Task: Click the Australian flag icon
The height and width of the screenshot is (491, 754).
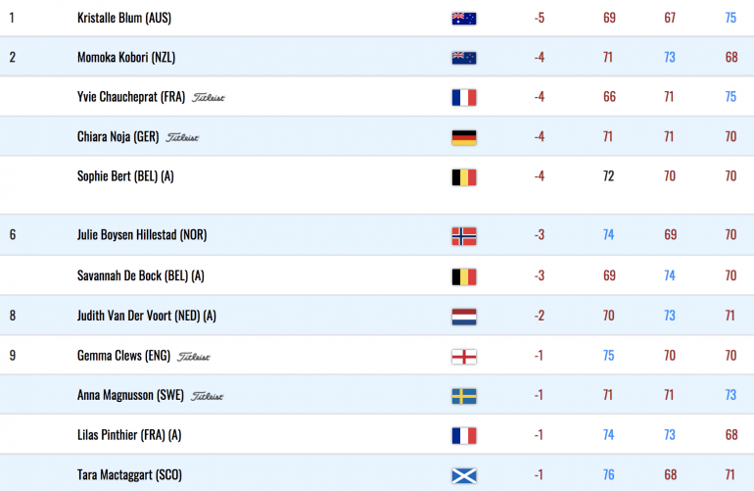Action: pos(464,19)
